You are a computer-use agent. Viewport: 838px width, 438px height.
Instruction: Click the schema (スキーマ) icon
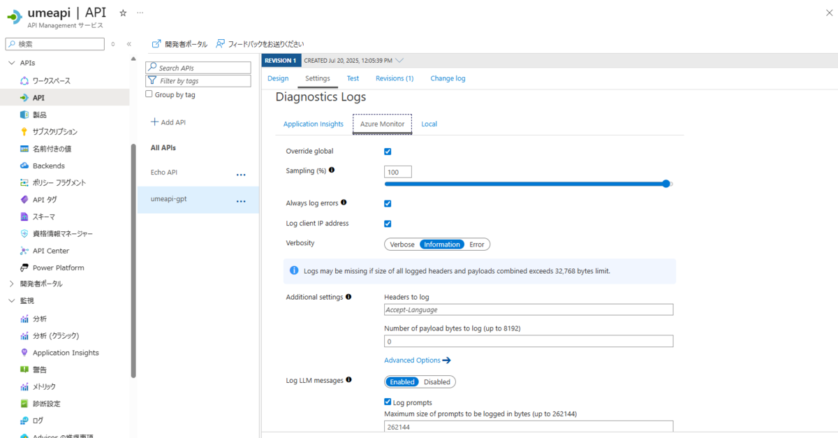(x=24, y=217)
